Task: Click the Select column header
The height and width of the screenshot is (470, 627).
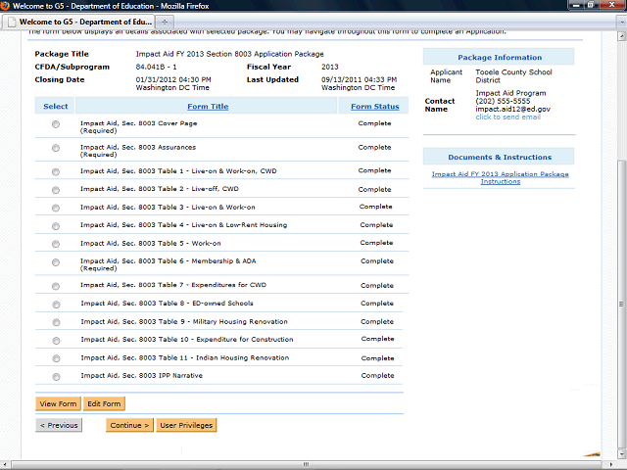Action: click(x=56, y=107)
